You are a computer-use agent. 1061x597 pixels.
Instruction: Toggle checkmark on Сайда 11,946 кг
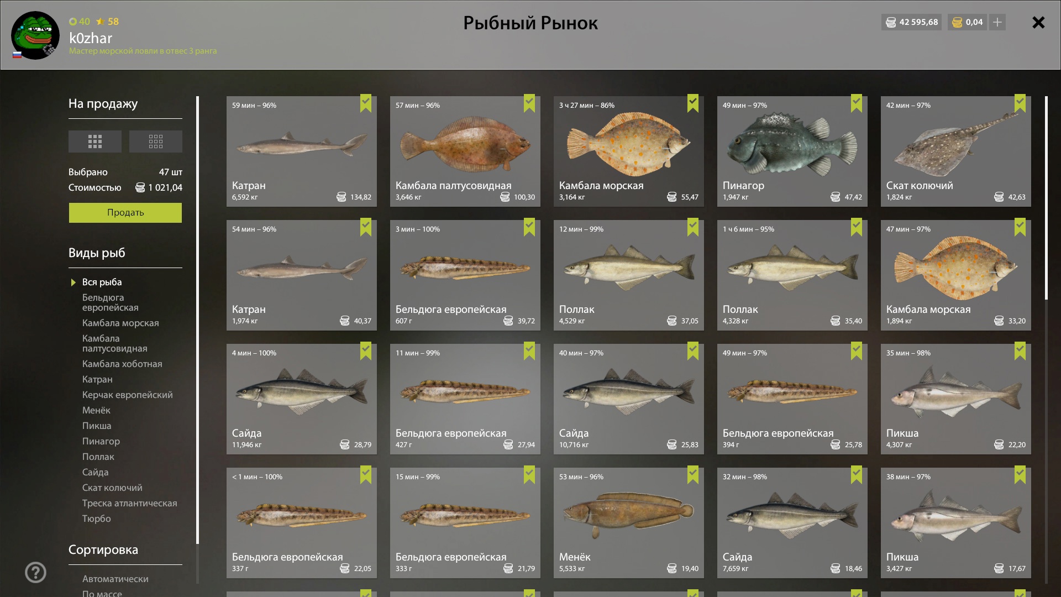click(x=366, y=351)
